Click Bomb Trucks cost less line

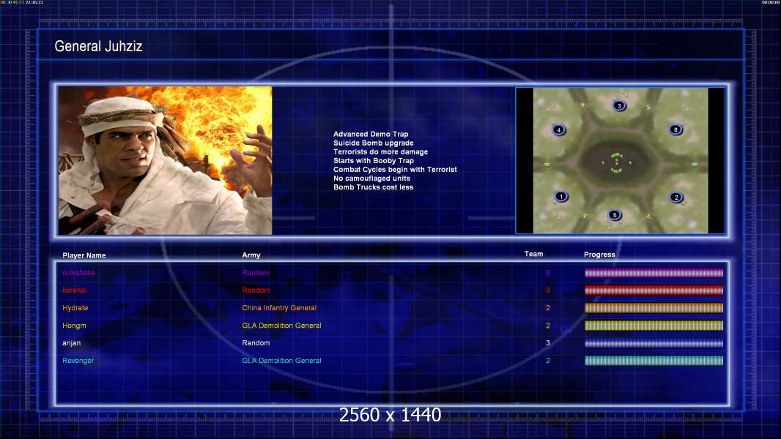(x=373, y=187)
